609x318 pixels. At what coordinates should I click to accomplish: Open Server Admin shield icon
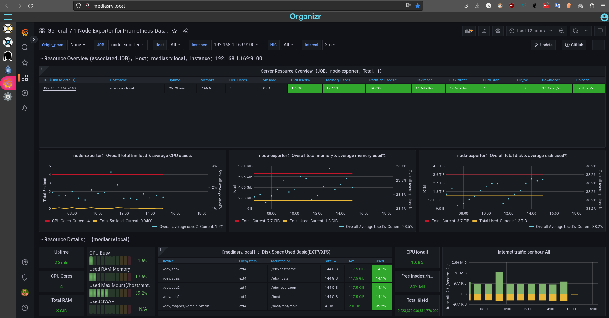tap(25, 277)
